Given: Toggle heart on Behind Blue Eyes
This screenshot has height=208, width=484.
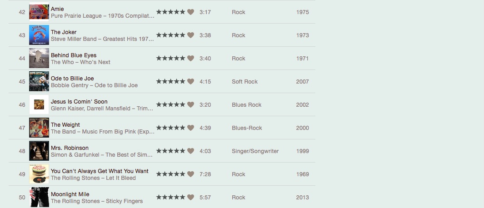Looking at the screenshot, I should (191, 59).
